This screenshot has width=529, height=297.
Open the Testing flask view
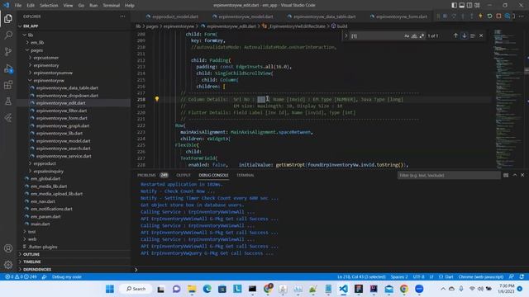pyautogui.click(x=8, y=101)
